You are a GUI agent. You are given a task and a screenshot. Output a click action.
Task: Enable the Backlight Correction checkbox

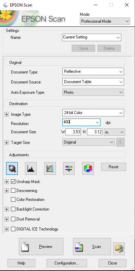pos(13,209)
